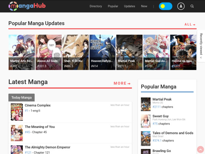The height and width of the screenshot is (154, 205).
Task: Toggle the light/dark theme switch
Action: coord(165,6)
